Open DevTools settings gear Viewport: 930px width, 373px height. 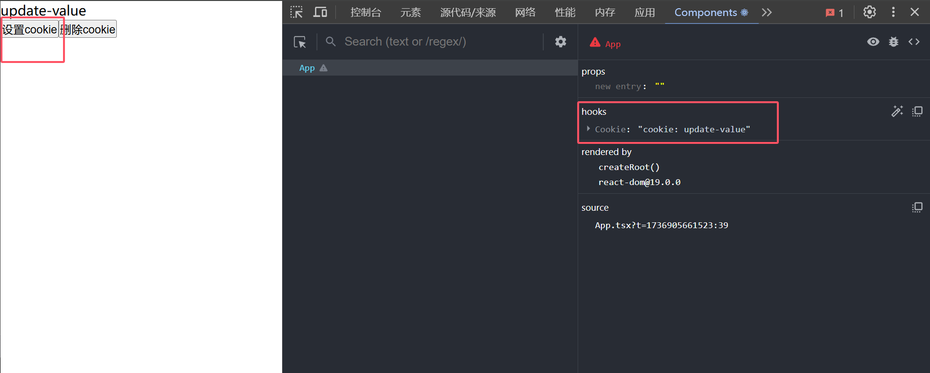869,12
